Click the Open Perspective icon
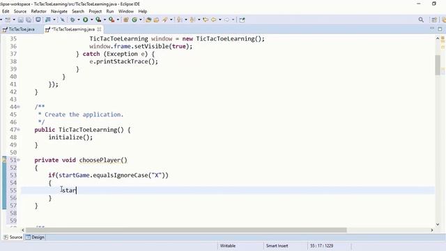The height and width of the screenshot is (251, 446). 434,20
